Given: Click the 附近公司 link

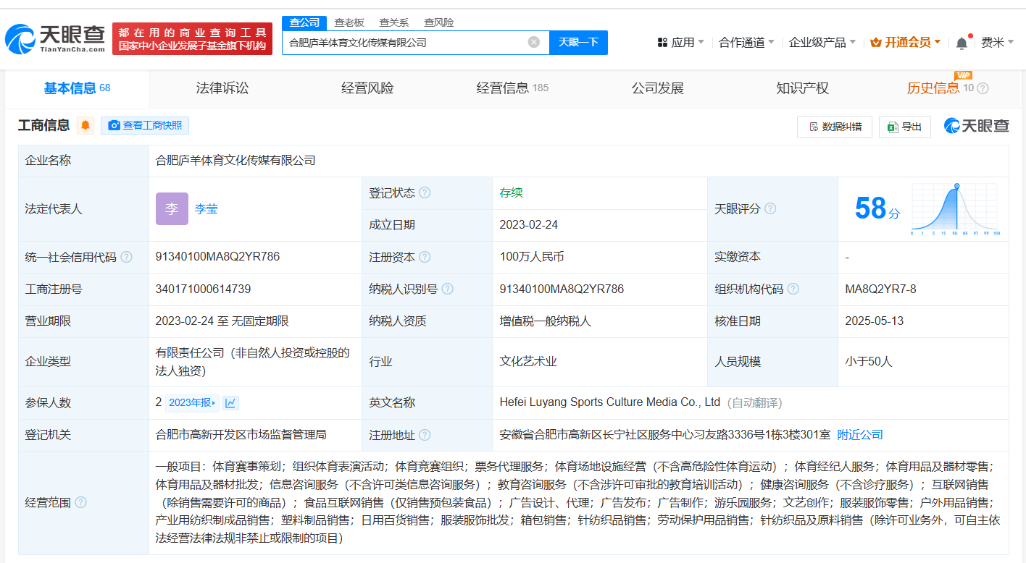Looking at the screenshot, I should pos(860,435).
